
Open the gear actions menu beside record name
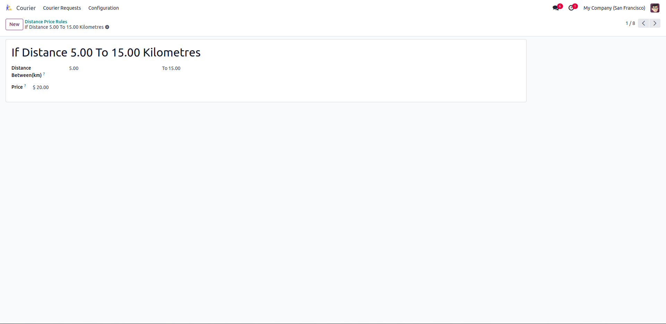[107, 27]
